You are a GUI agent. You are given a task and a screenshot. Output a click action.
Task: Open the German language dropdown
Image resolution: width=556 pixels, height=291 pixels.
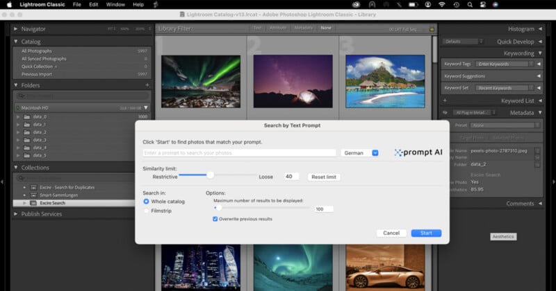[360, 152]
